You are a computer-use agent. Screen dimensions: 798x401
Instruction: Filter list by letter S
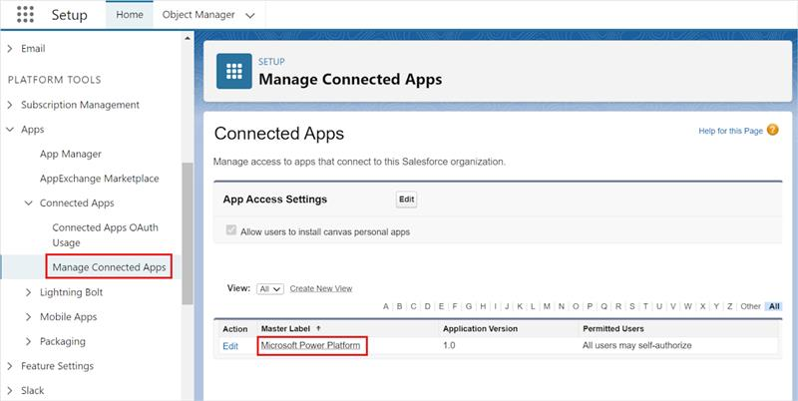click(x=632, y=306)
